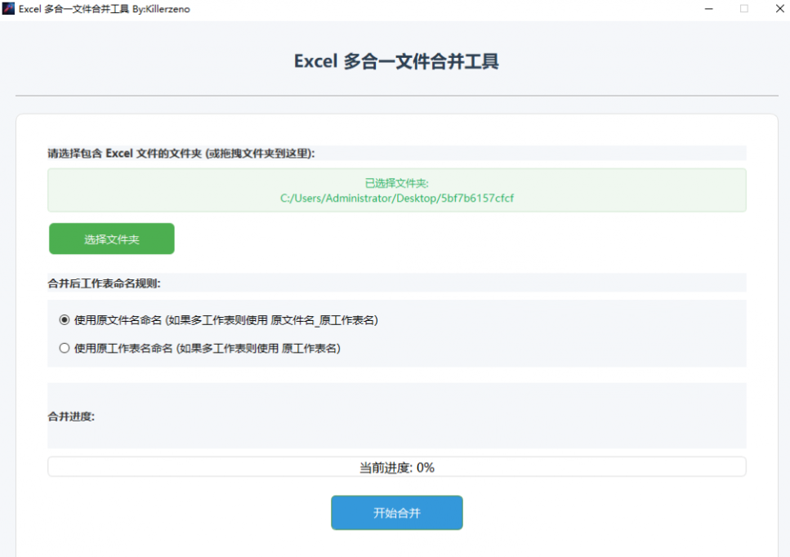
Task: Click the app icon in the title bar
Action: 9,9
